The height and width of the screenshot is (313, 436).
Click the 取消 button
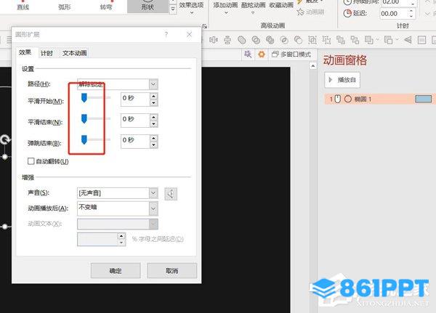[x=171, y=270]
